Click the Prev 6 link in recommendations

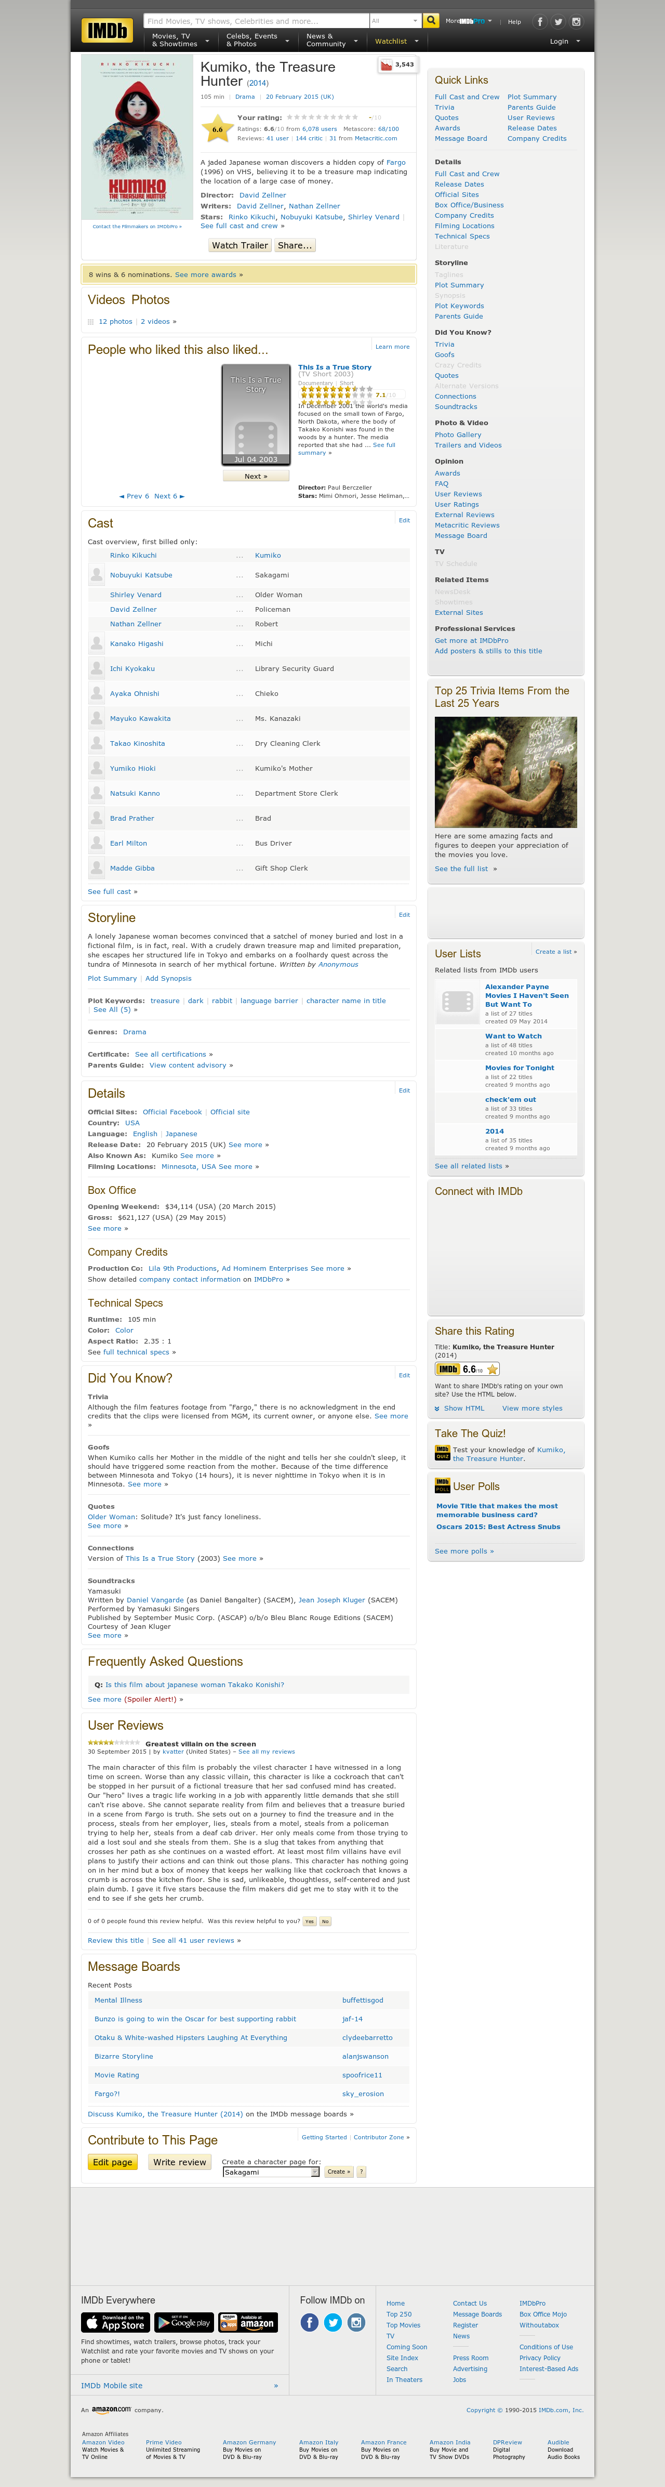tap(134, 496)
